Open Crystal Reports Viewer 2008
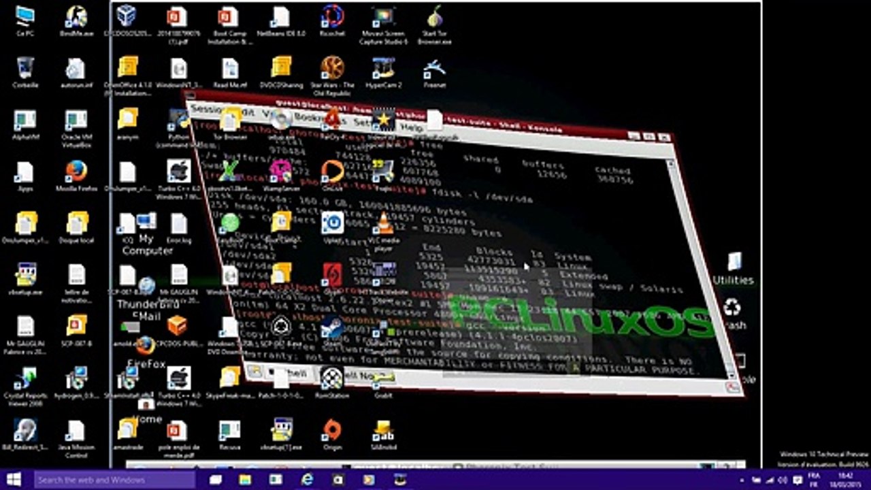The width and height of the screenshot is (871, 490). pyautogui.click(x=26, y=387)
